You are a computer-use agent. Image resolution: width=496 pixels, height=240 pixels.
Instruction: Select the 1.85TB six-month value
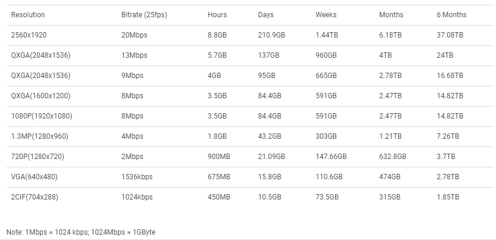448,197
